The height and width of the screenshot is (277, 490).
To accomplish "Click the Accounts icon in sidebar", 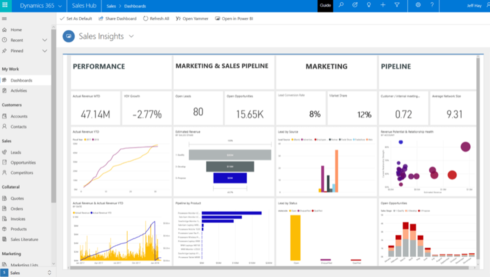I will point(4,116).
